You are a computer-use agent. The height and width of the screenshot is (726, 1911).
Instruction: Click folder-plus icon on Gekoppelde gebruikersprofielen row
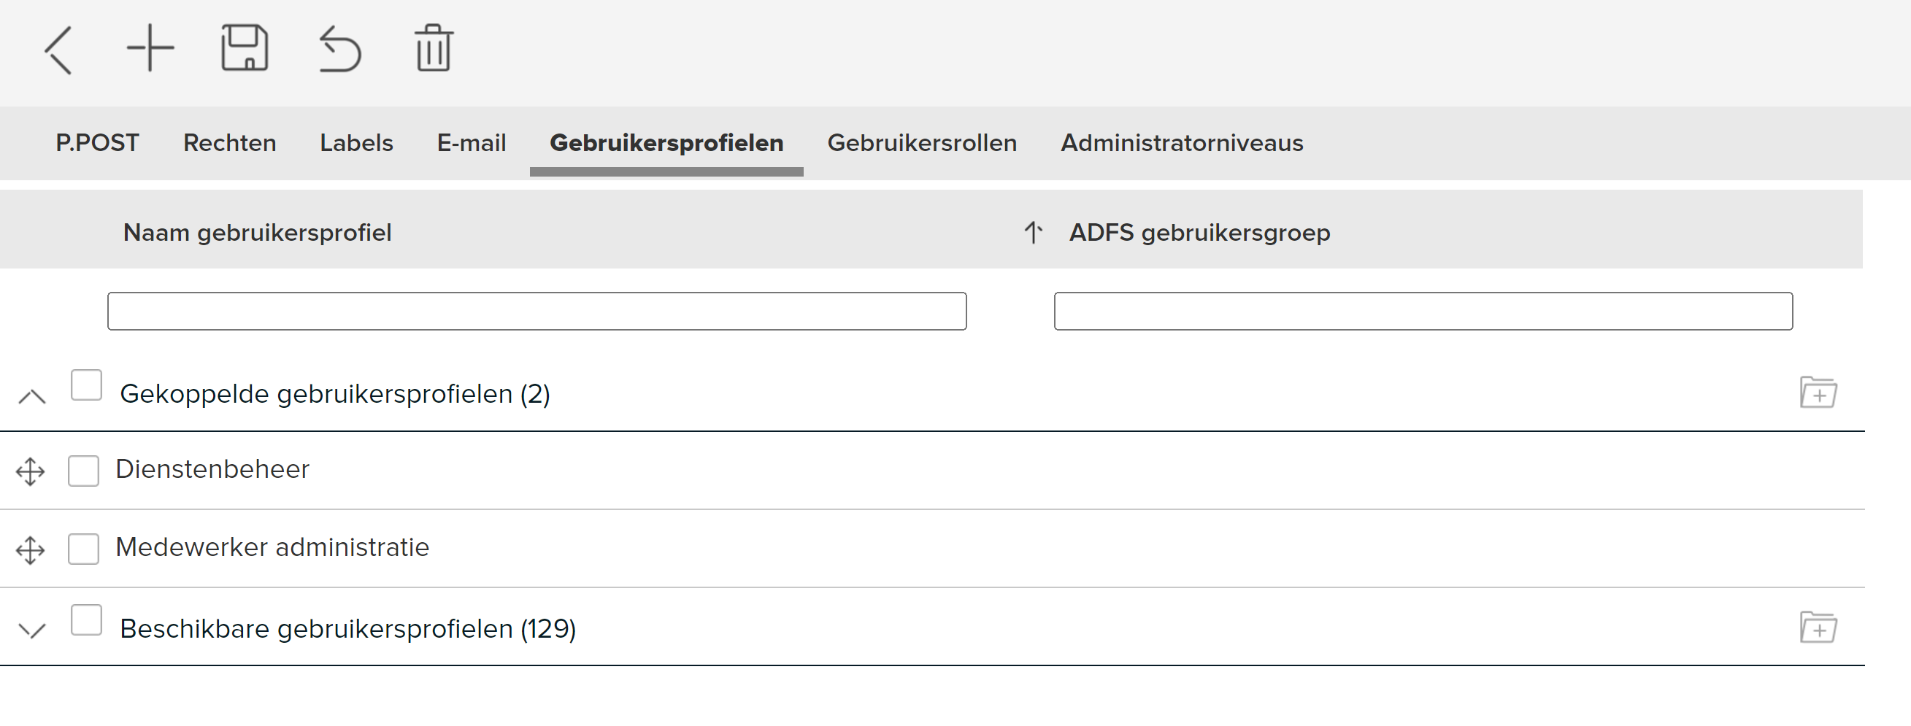click(x=1818, y=393)
